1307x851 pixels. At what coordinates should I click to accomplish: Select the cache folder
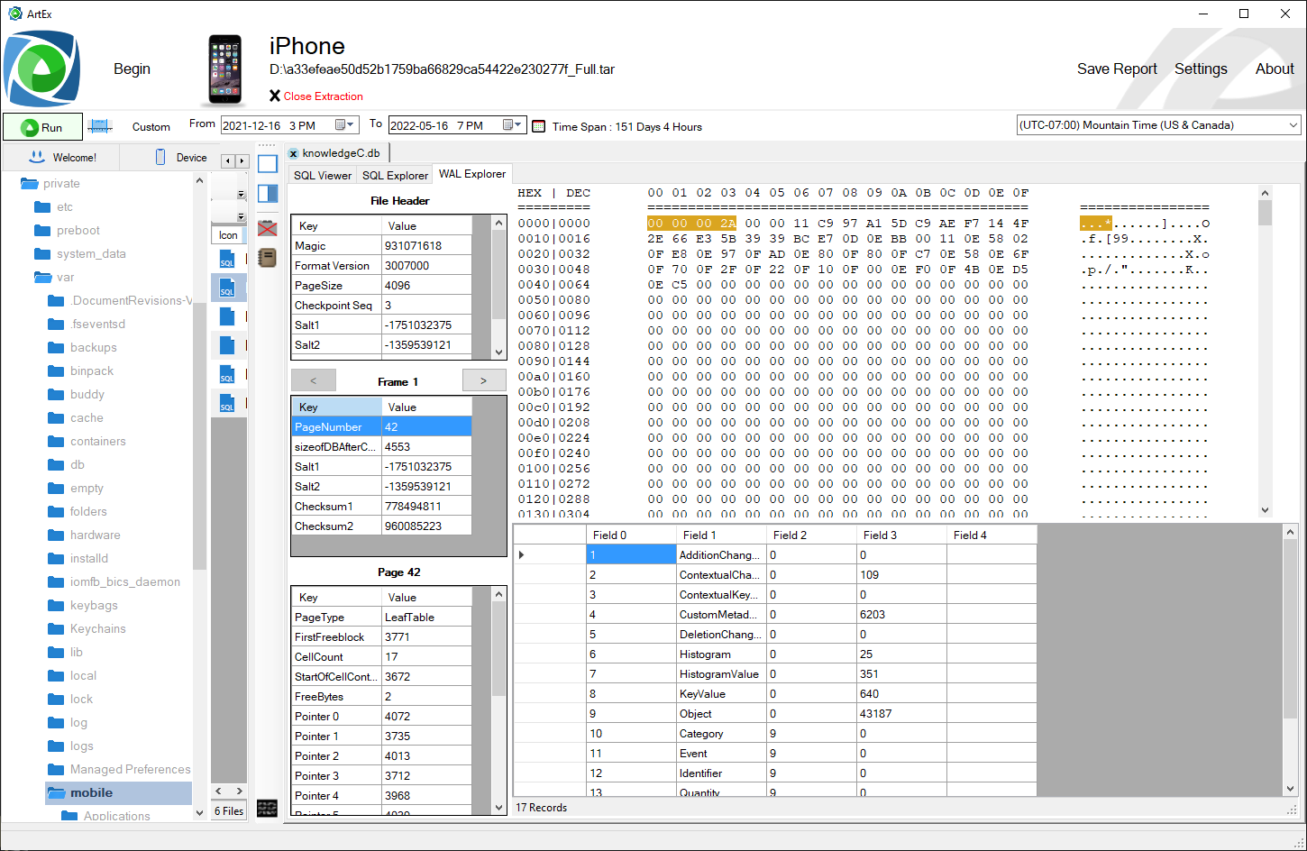click(x=87, y=418)
